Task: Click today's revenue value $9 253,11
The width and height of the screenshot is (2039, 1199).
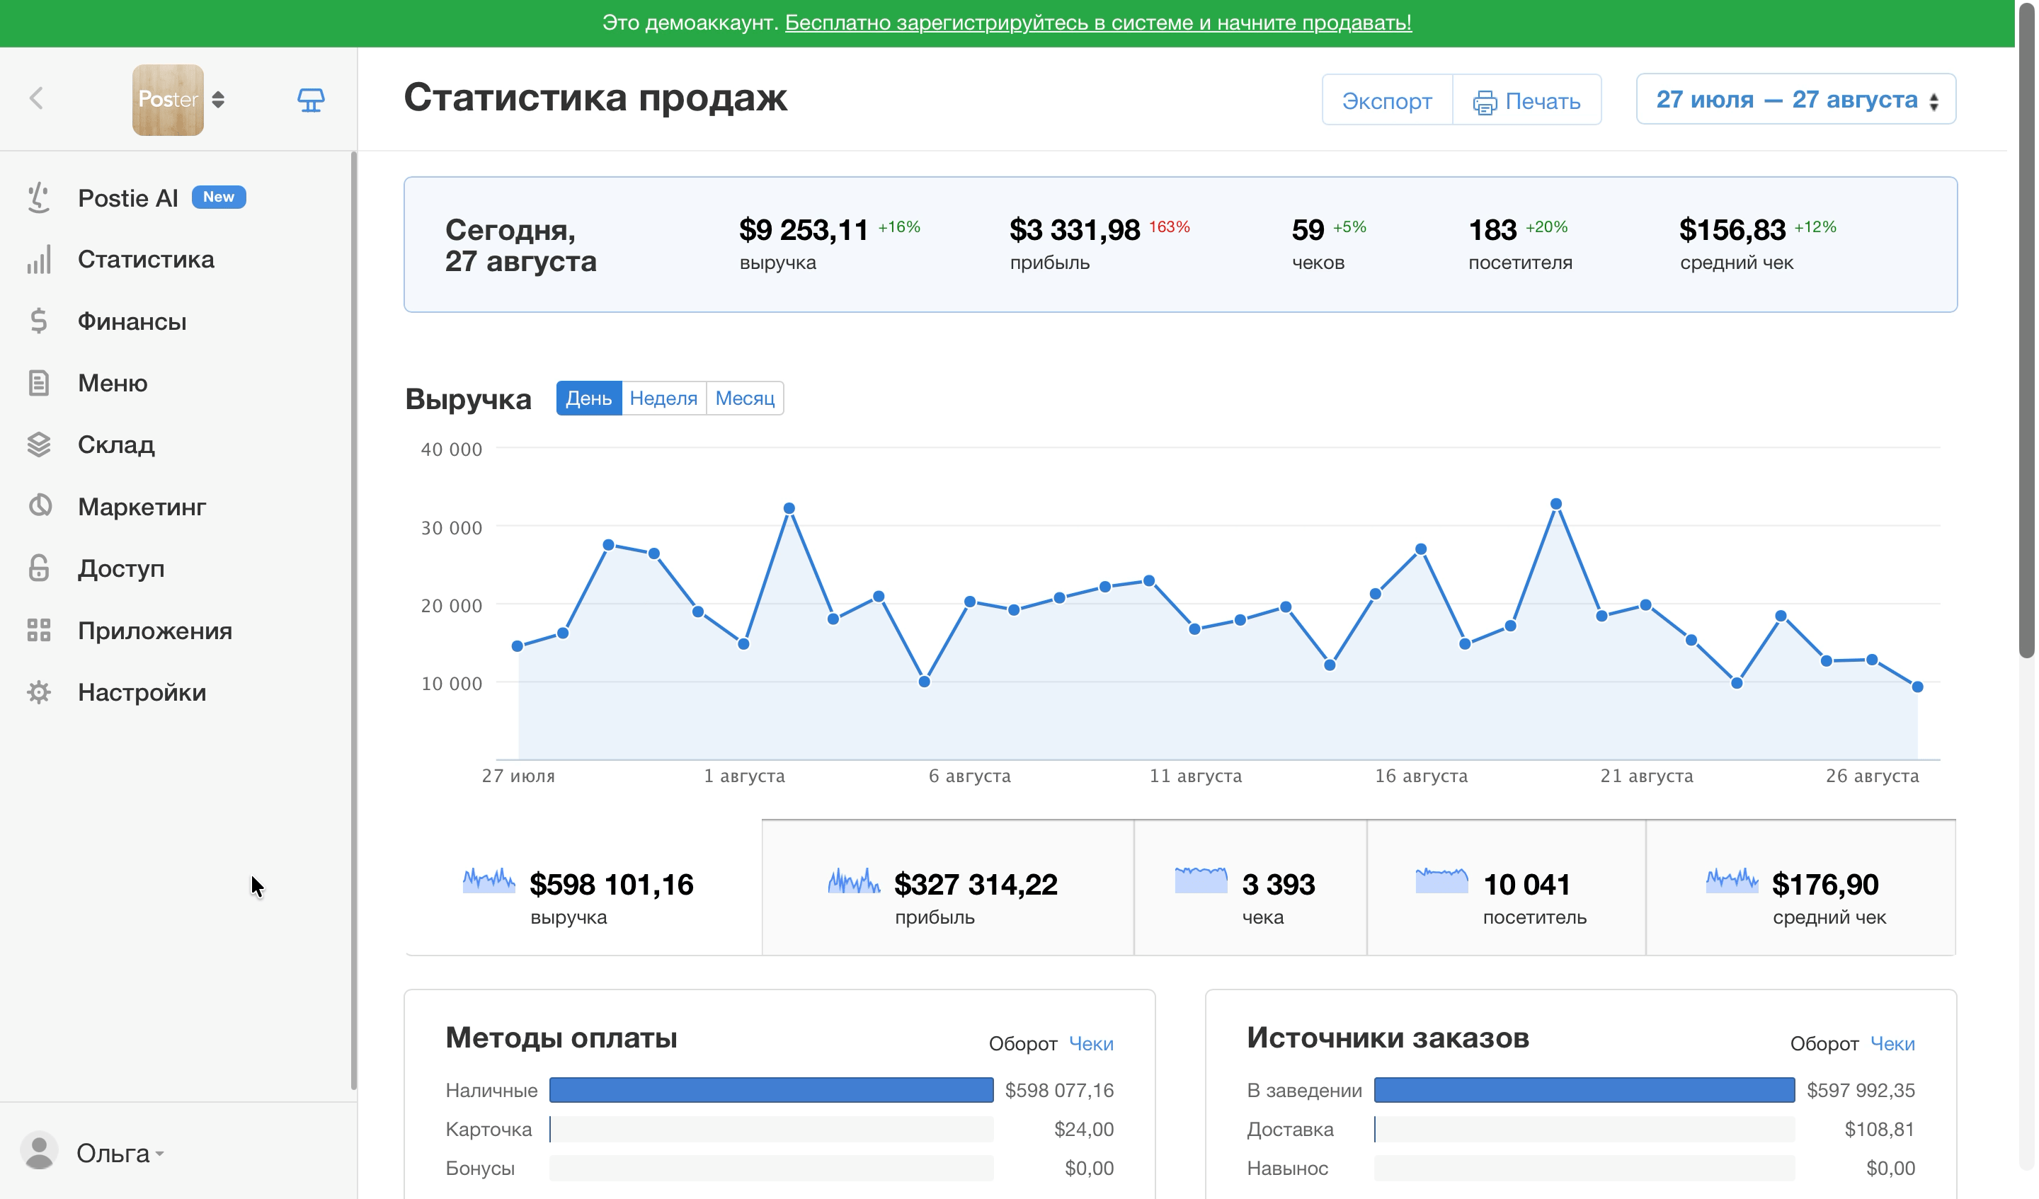Action: [x=804, y=231]
